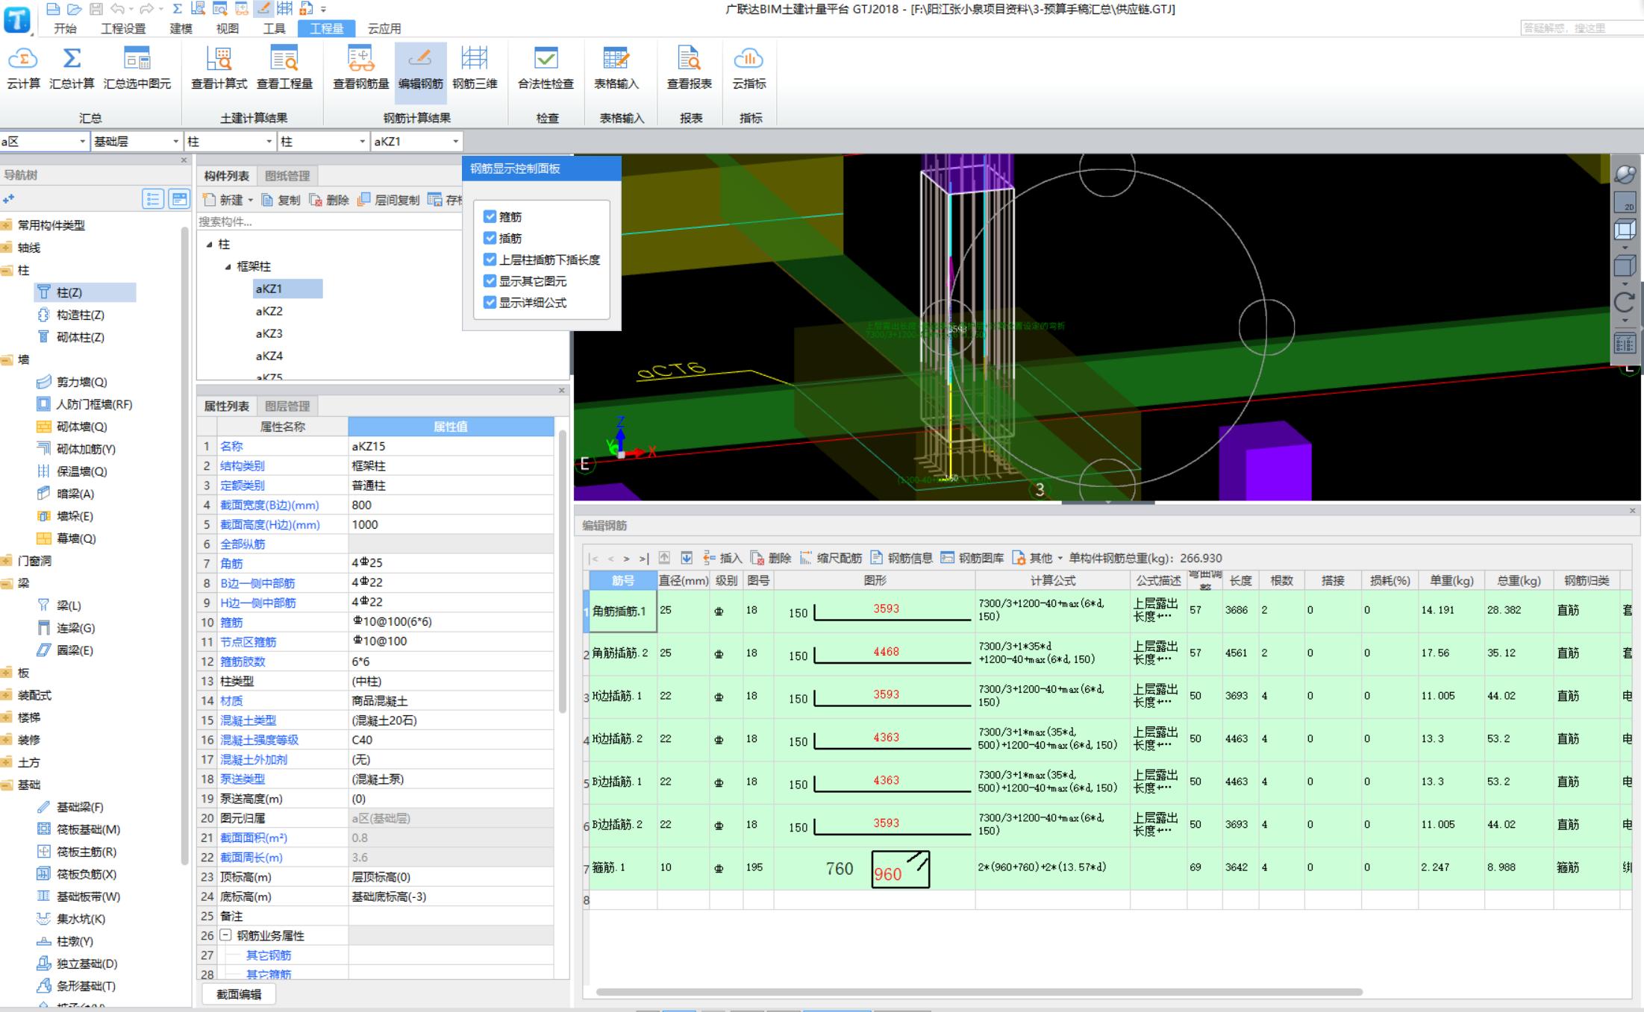This screenshot has height=1012, width=1644.
Task: Run 合法性检查 validity check
Action: coord(546,68)
